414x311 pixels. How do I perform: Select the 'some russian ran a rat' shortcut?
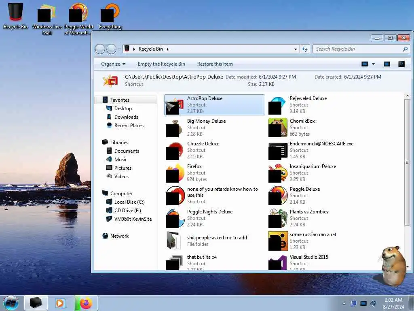tap(317, 241)
